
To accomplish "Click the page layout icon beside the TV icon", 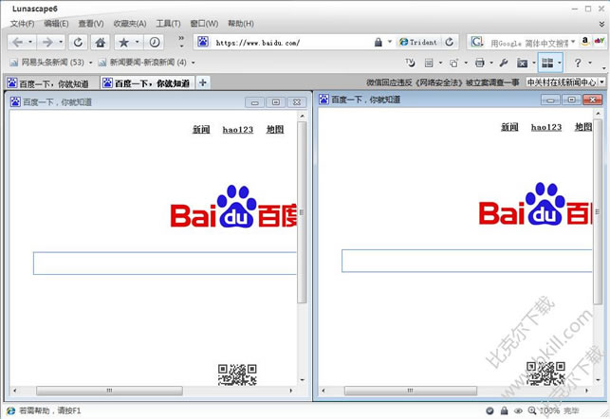I will tap(429, 63).
